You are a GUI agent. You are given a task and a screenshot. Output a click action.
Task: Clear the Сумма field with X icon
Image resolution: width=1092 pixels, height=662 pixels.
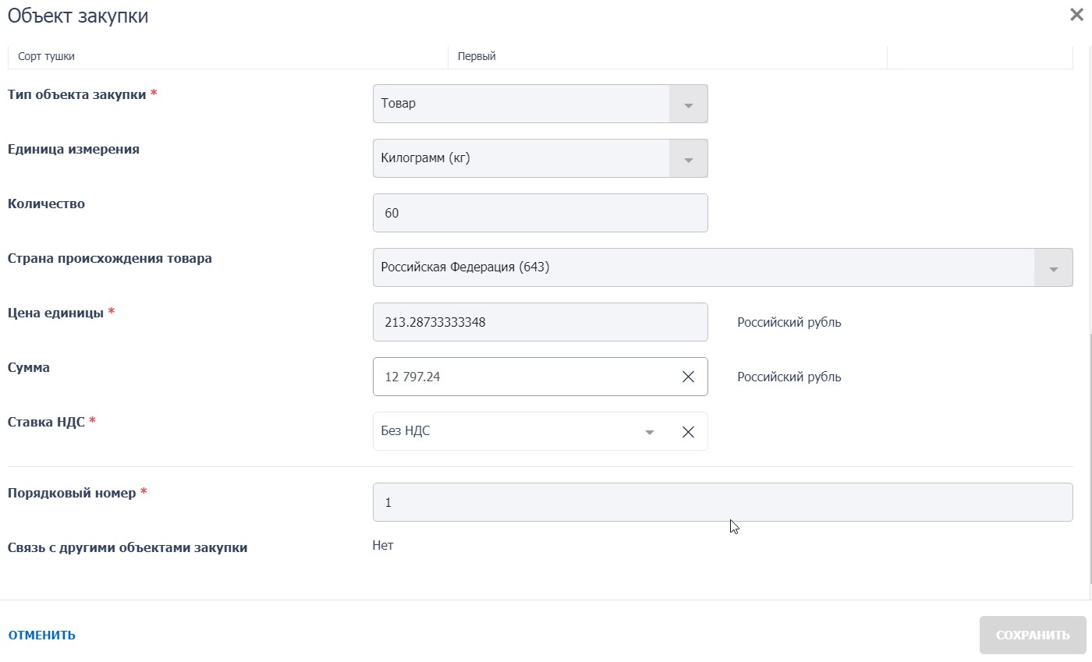(688, 377)
